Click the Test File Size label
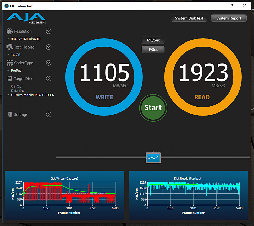The width and height of the screenshot is (254, 226). click(24, 47)
